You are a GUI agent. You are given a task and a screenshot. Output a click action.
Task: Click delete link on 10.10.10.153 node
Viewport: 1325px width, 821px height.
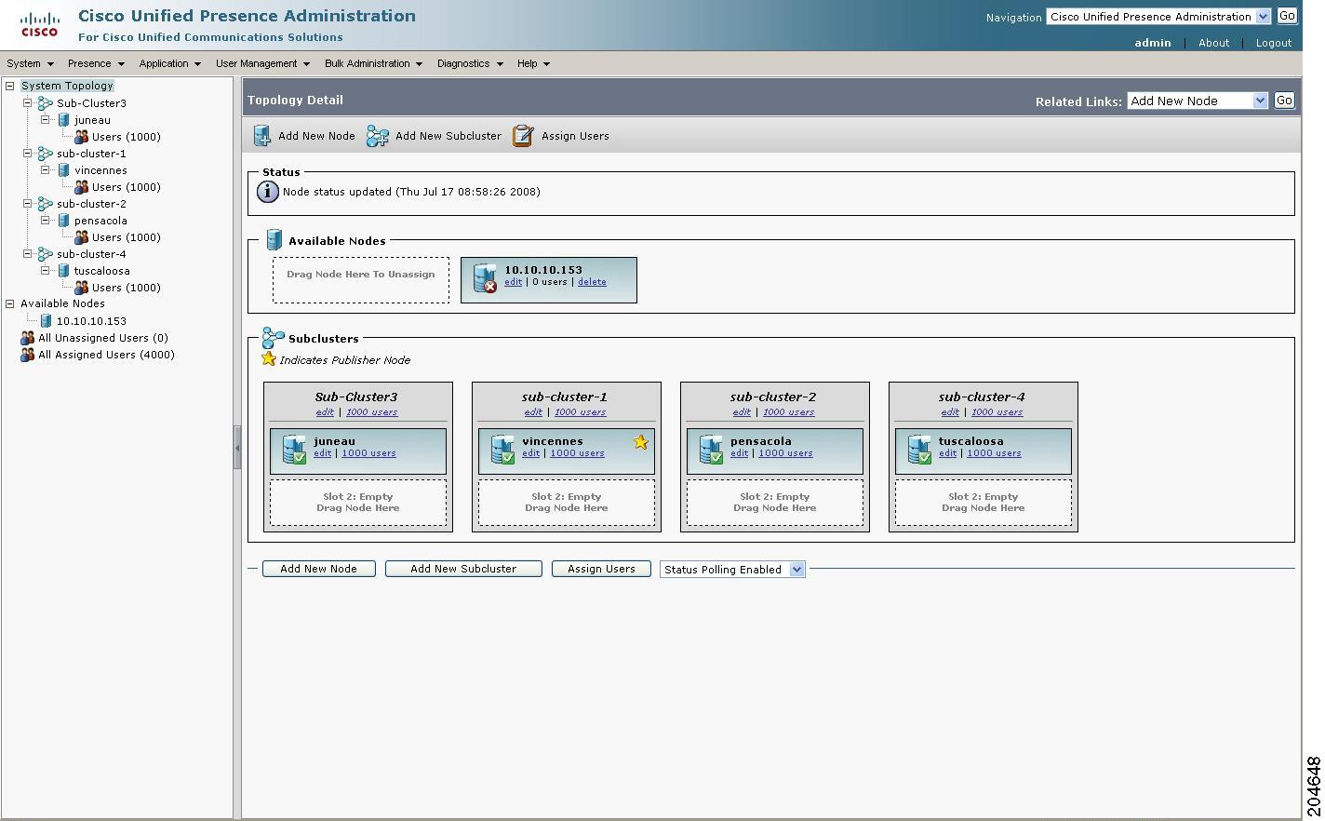(592, 282)
